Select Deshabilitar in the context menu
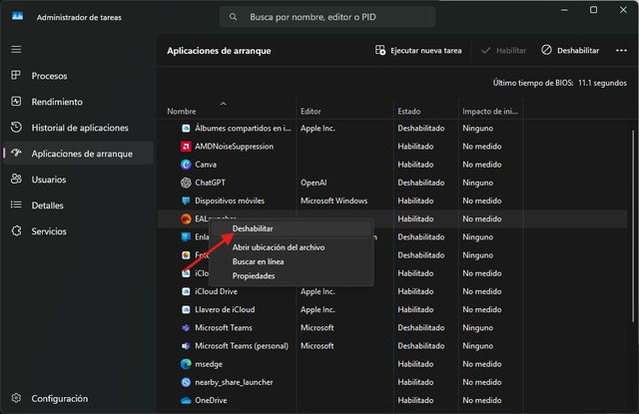The height and width of the screenshot is (414, 639). 253,228
